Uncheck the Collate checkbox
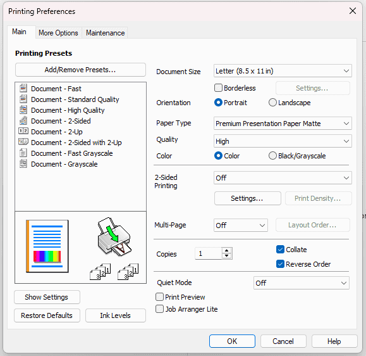This screenshot has width=366, height=356. (280, 250)
